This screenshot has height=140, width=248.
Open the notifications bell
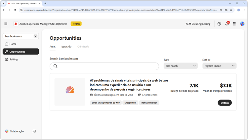227,23
